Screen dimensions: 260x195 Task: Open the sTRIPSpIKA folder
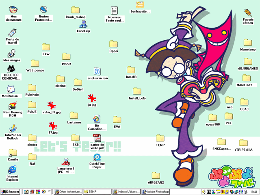(243, 143)
